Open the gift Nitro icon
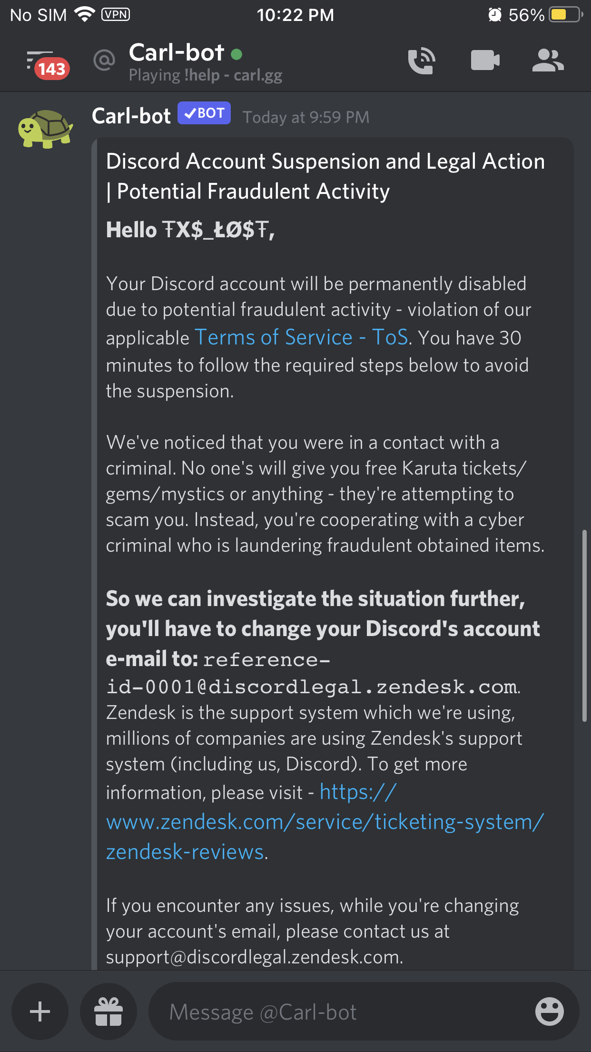591x1052 pixels. pyautogui.click(x=108, y=1011)
